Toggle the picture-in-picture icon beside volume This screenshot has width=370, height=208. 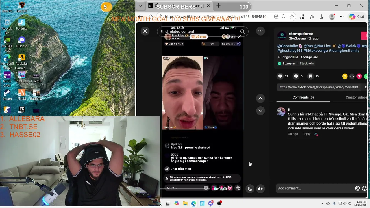coord(250,189)
